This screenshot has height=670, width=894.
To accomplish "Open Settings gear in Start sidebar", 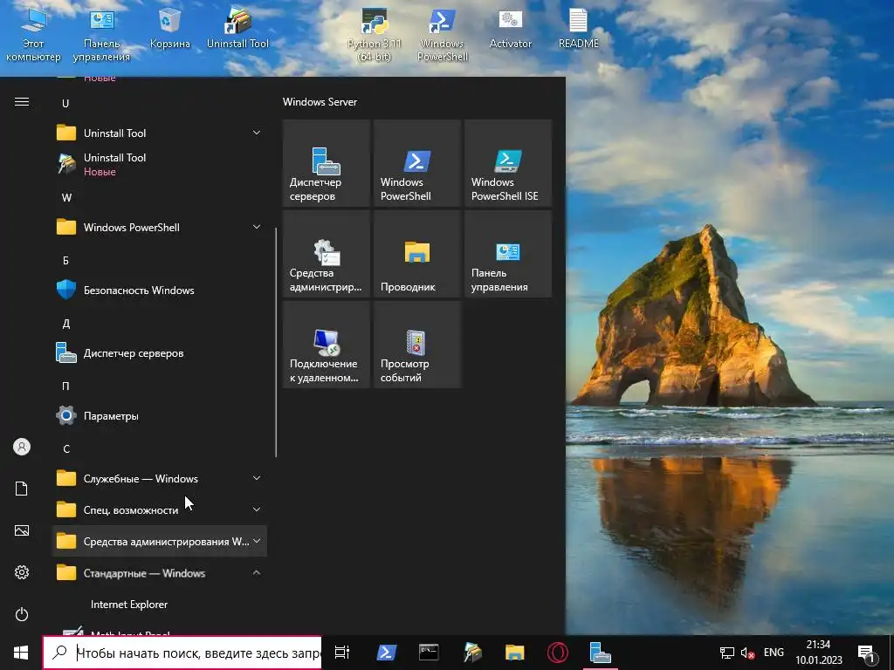I will point(22,572).
